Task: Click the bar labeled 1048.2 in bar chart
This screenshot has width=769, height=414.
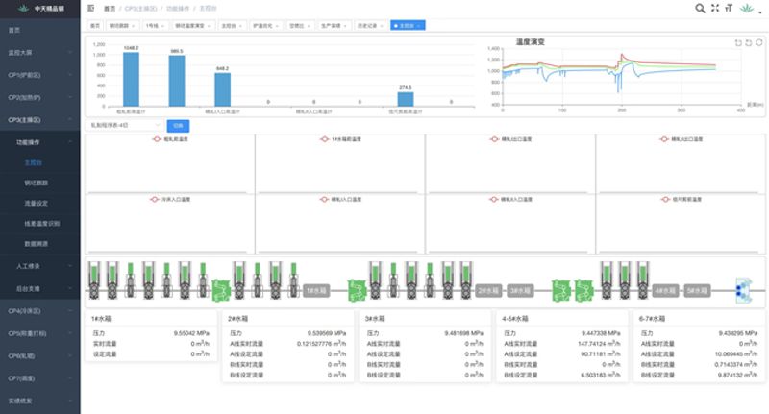Action: point(131,80)
